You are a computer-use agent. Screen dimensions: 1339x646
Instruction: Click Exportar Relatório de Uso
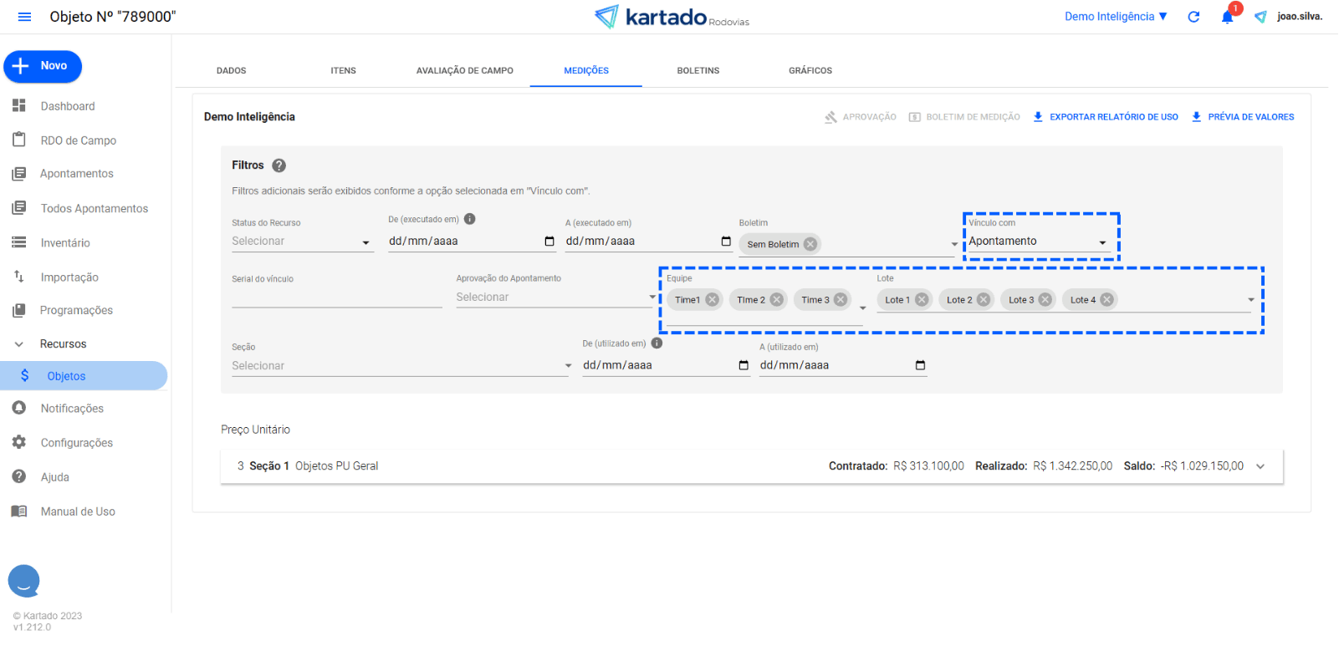coord(1105,117)
